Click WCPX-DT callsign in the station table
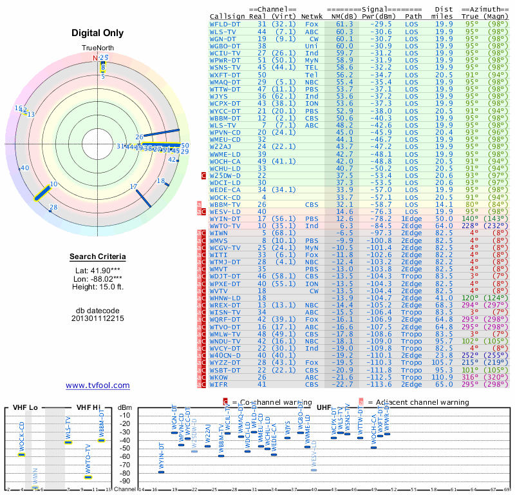This screenshot has height=495, width=515. tap(225, 103)
